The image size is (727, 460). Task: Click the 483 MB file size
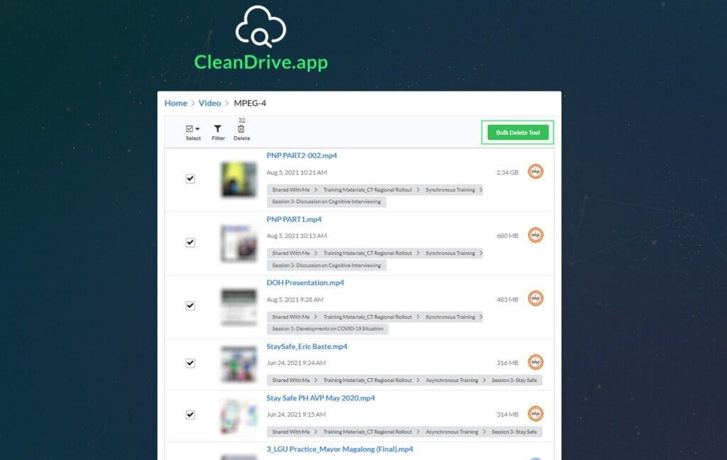click(x=507, y=300)
